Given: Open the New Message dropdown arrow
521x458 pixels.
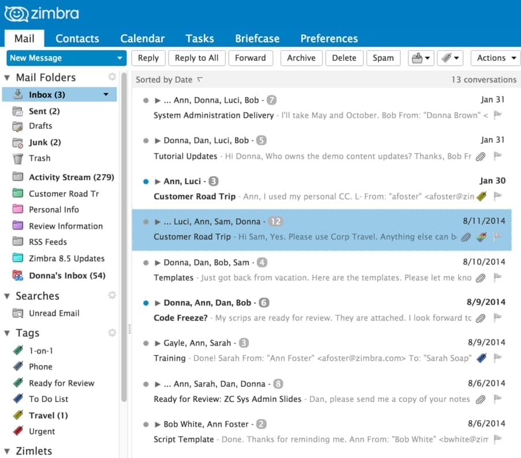Looking at the screenshot, I should point(120,58).
